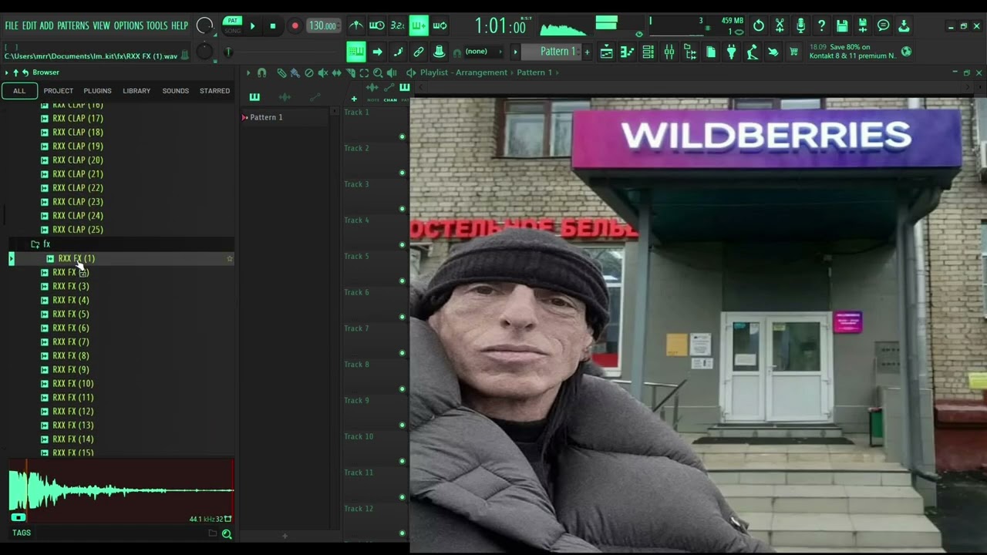Mute Track 5 with its green LED
This screenshot has height=555, width=987.
[402, 281]
